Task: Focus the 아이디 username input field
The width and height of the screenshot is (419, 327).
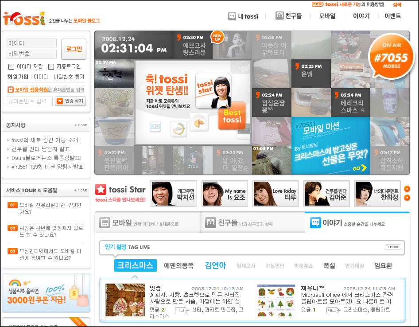Action: 31,43
